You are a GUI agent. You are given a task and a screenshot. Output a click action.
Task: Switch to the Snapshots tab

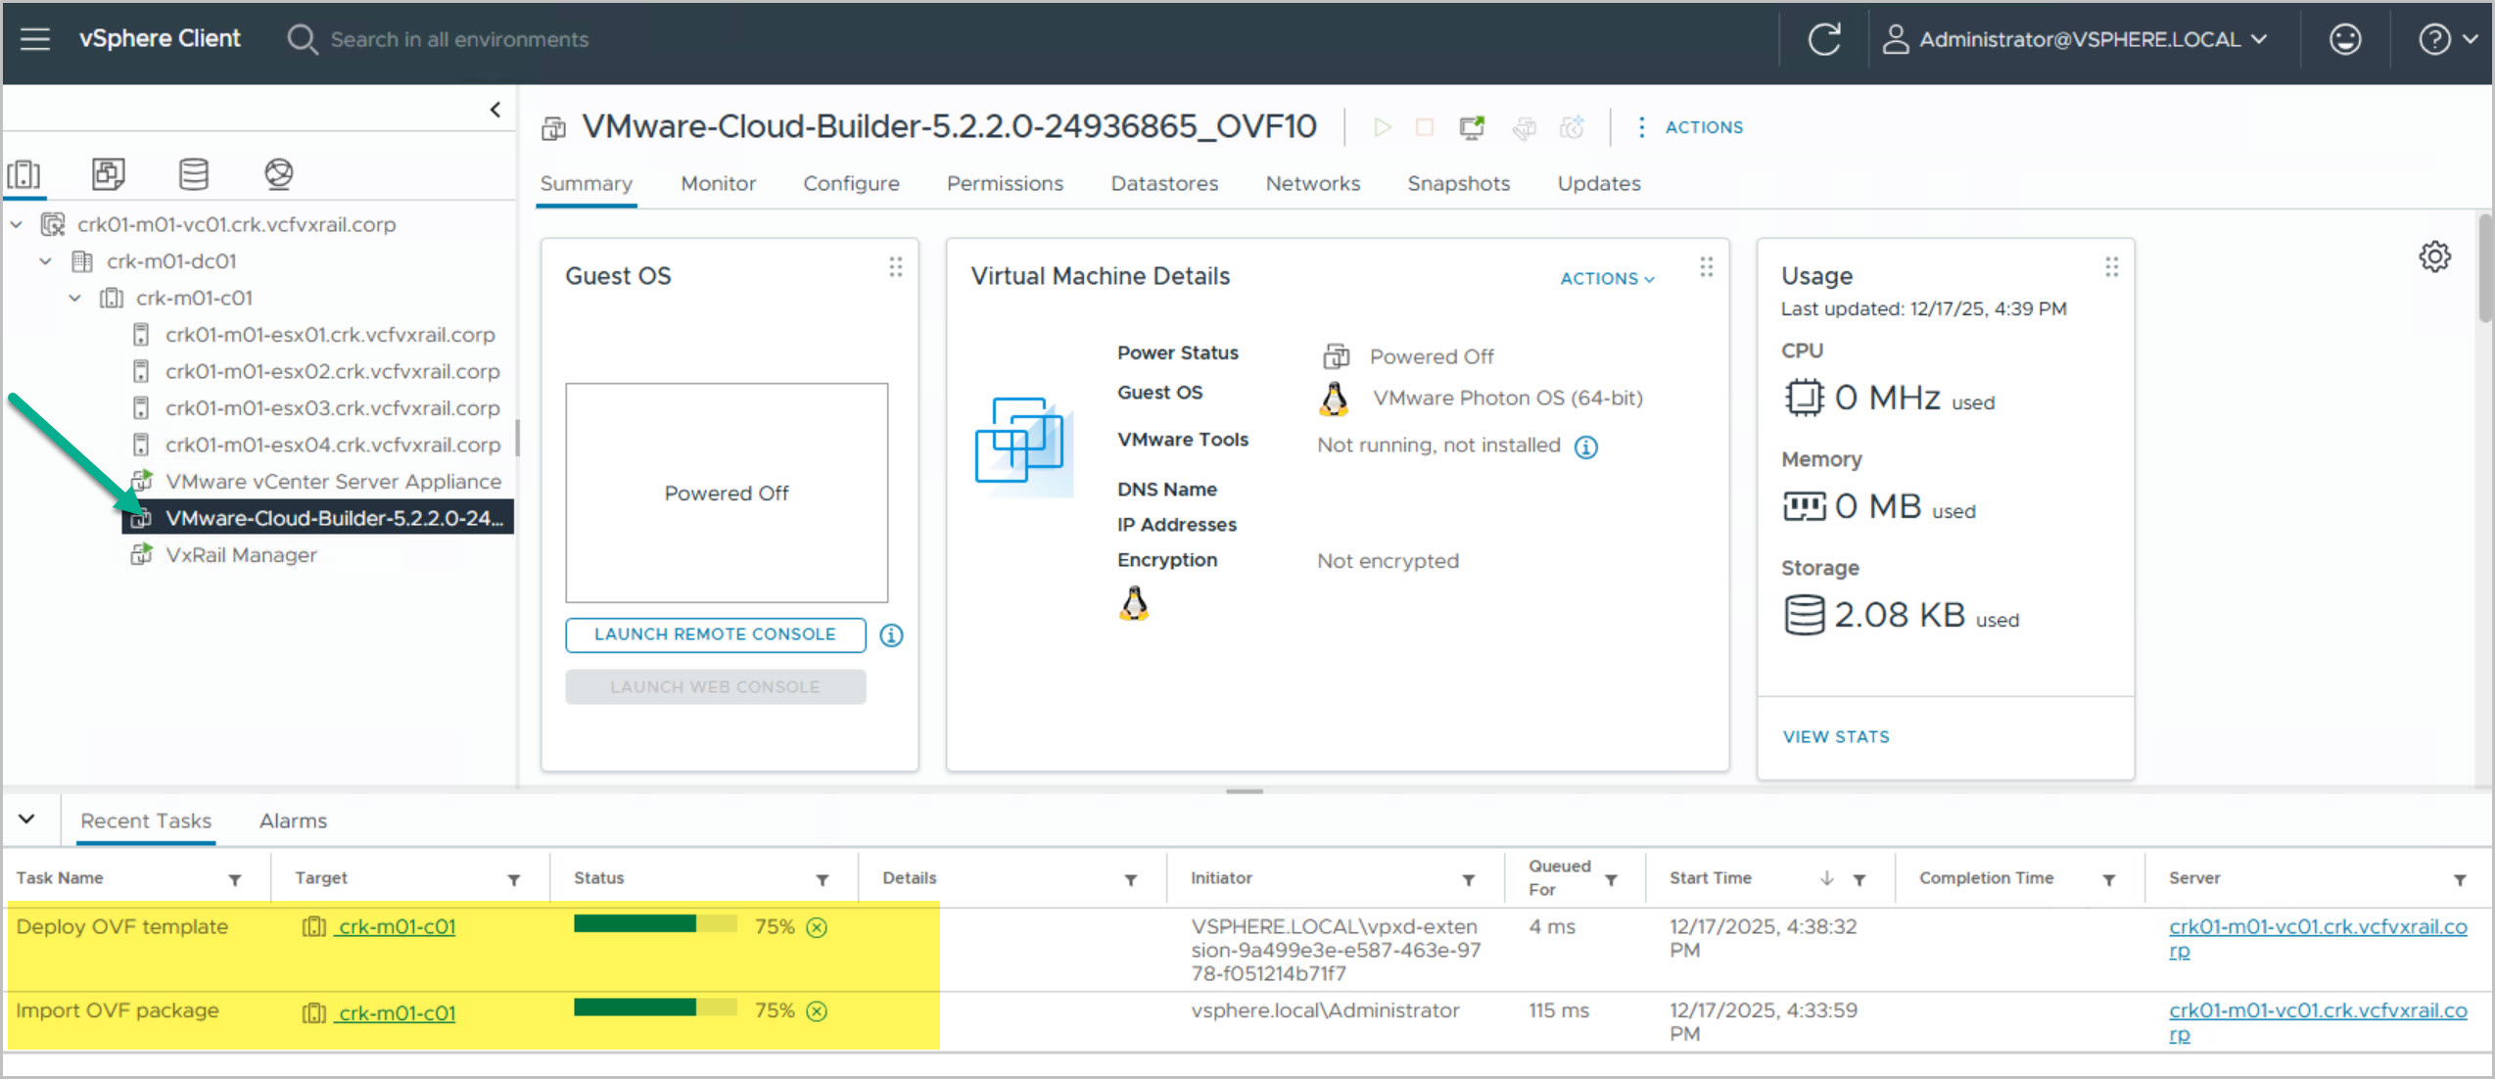(x=1458, y=183)
